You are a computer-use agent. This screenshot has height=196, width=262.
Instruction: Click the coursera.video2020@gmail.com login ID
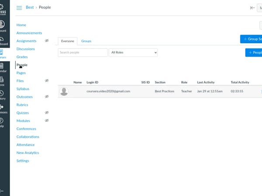tap(108, 91)
